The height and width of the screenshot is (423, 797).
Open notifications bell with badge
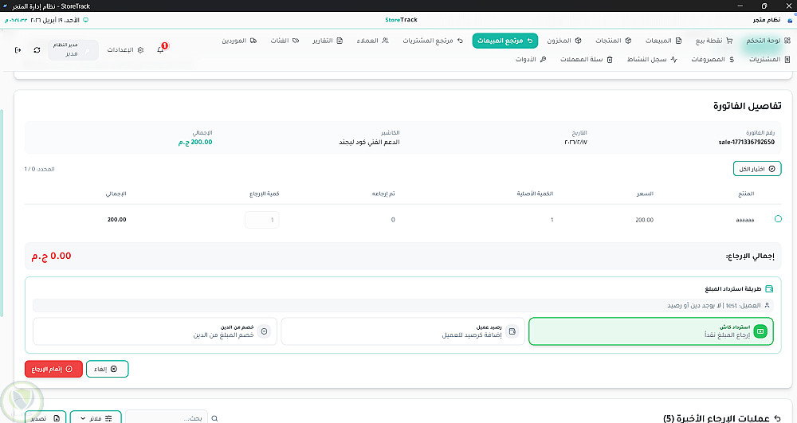[161, 49]
